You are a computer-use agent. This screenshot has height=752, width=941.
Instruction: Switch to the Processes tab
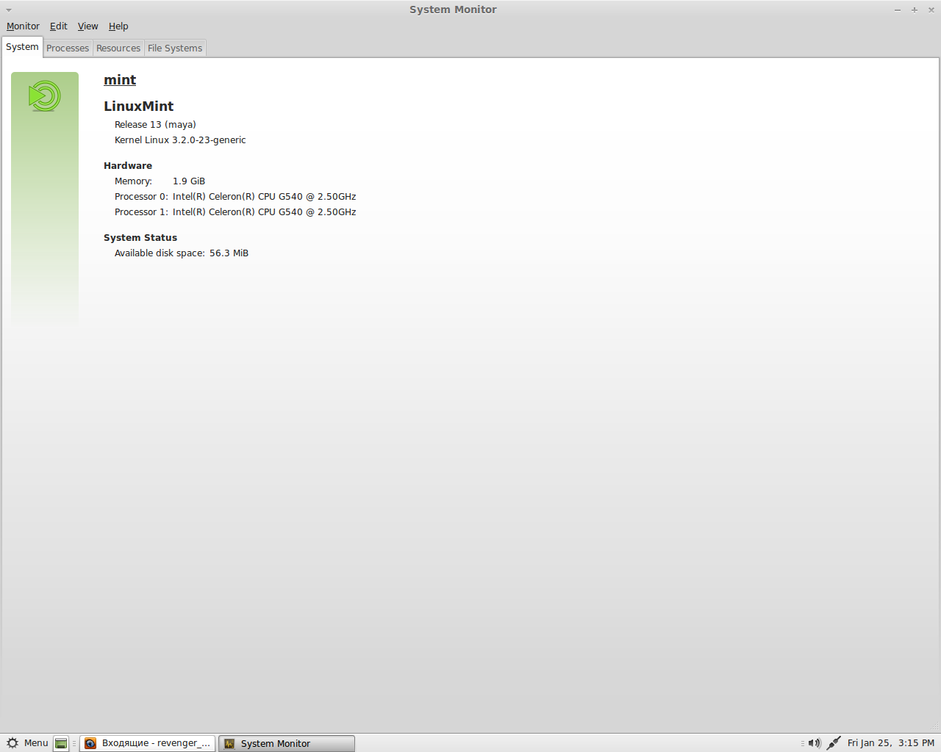click(68, 48)
